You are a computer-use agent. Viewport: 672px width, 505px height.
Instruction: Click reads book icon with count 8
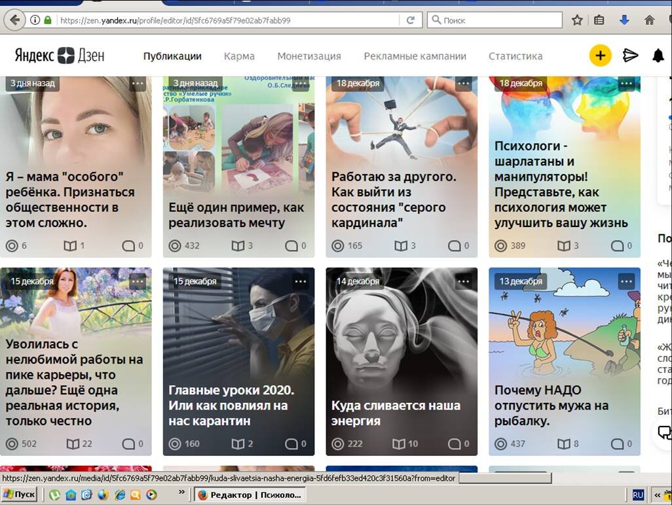(563, 444)
